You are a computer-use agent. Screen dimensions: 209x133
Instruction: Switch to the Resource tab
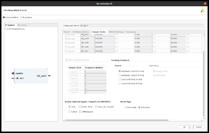[22, 25]
